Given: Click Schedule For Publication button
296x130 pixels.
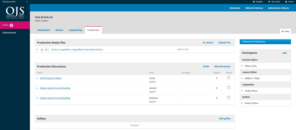Looking at the screenshot, I should click(265, 42).
